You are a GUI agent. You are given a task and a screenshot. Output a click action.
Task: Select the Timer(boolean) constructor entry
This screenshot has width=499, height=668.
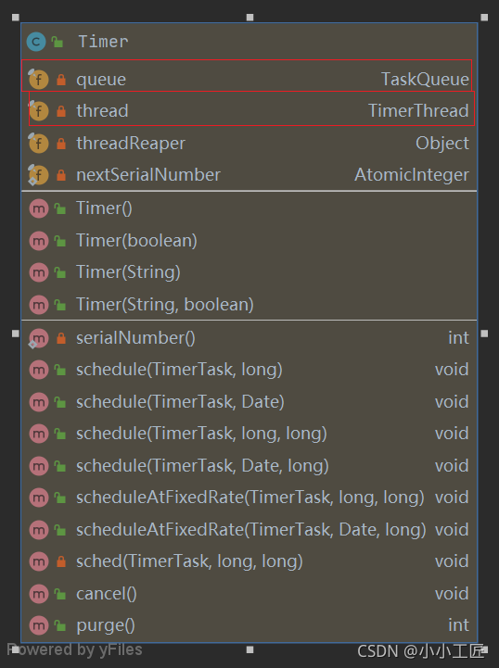tap(136, 241)
